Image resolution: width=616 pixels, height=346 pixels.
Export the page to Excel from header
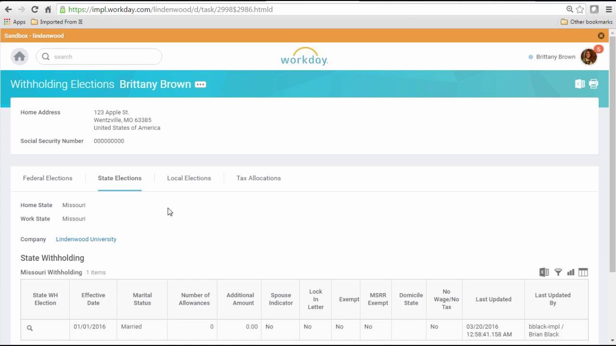[580, 84]
